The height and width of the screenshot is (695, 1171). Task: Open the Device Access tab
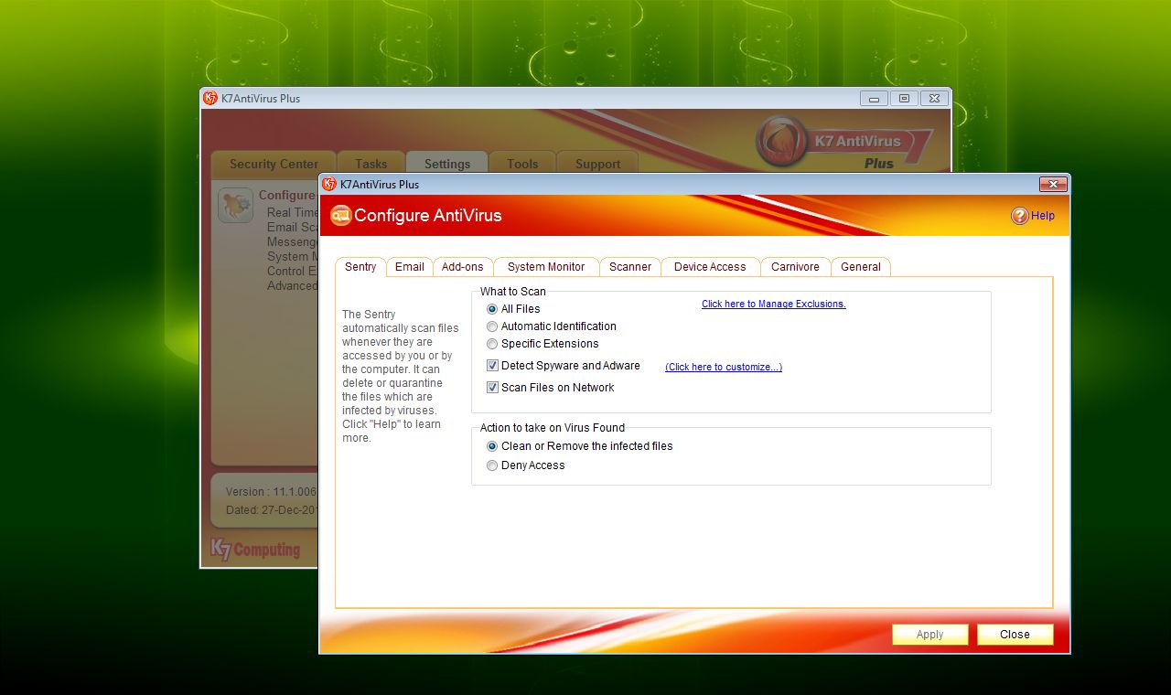[710, 267]
